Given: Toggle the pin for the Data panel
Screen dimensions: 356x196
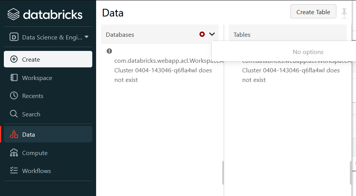Looking at the screenshot, I should tap(344, 13).
